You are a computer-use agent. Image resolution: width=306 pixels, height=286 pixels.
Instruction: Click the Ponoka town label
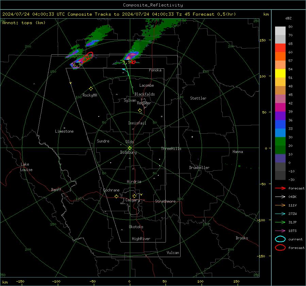tap(155, 70)
